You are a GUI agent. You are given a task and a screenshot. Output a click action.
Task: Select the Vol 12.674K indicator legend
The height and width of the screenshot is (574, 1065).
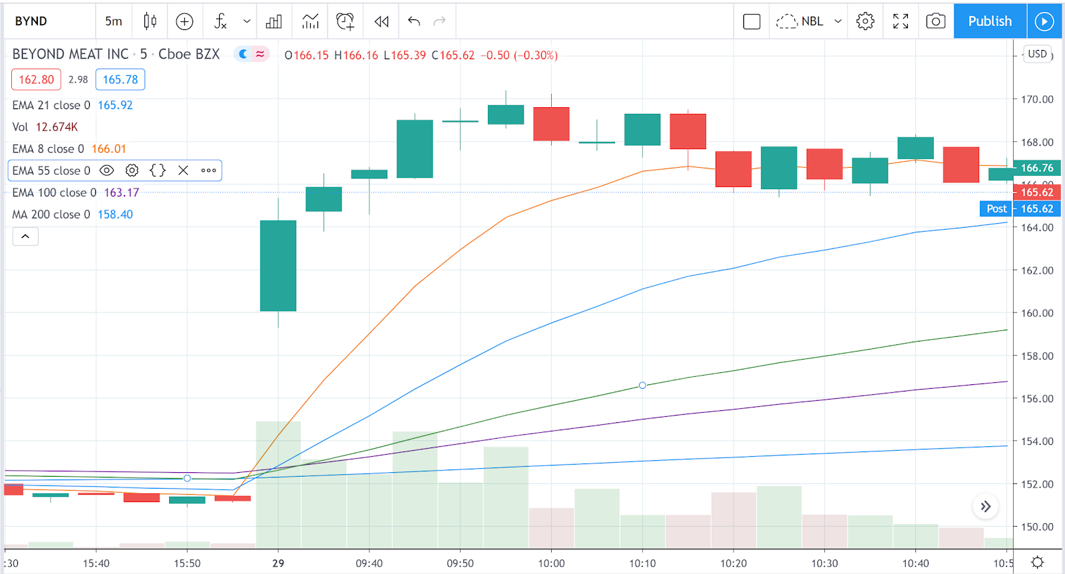pyautogui.click(x=45, y=127)
